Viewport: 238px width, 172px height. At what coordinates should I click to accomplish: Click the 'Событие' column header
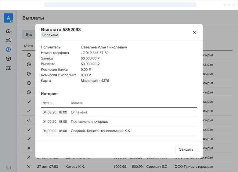[77, 103]
